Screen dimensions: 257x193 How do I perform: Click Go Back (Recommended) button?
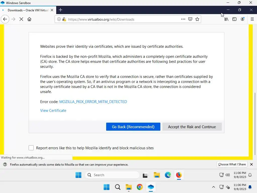[133, 127]
